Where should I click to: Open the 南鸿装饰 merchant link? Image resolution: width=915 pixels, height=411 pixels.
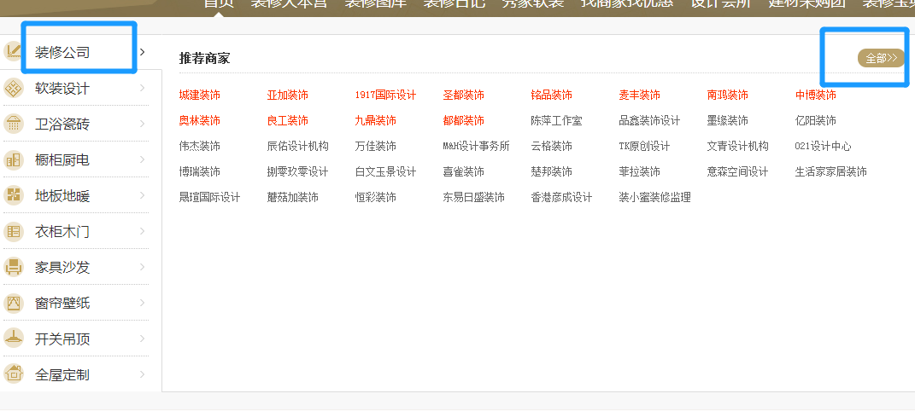pos(728,95)
